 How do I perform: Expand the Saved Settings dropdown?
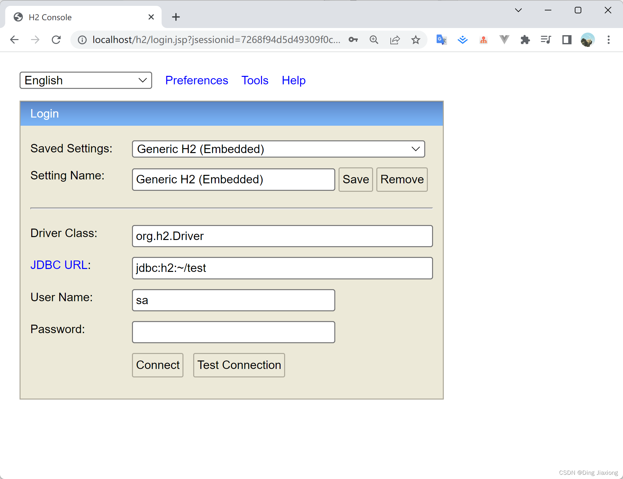pos(278,149)
